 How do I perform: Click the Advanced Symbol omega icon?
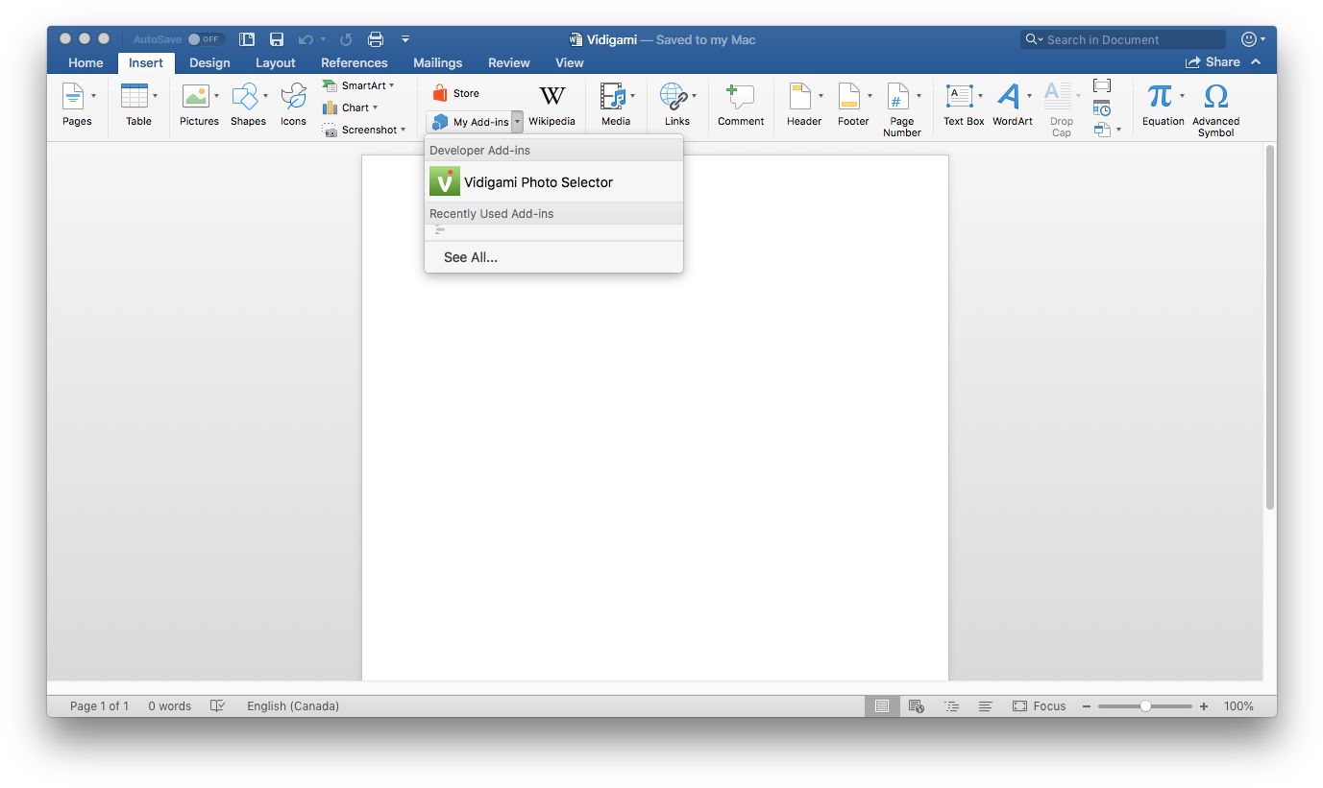tap(1215, 98)
